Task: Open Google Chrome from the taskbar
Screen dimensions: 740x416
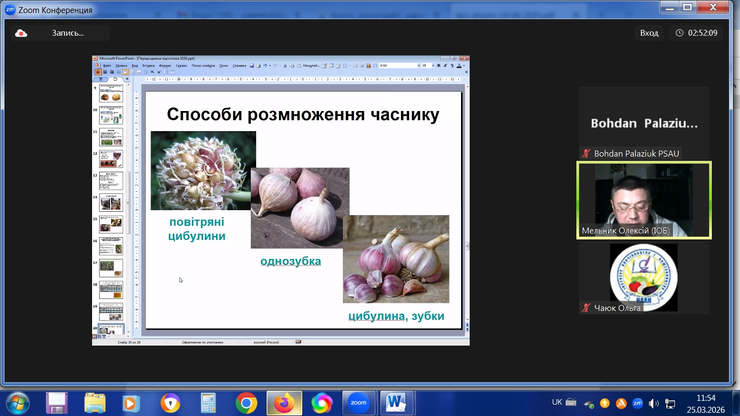Action: click(246, 403)
